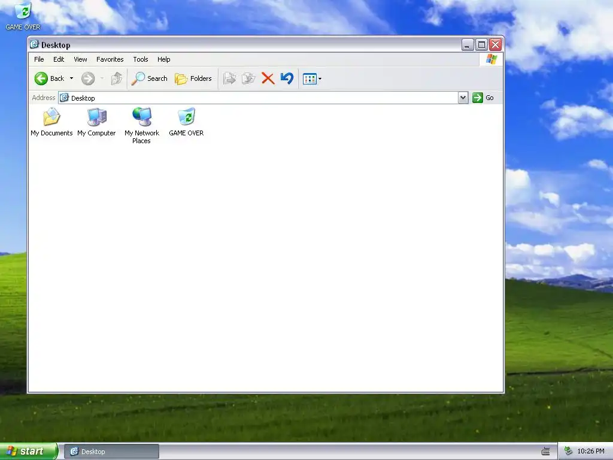
Task: Maximize the Desktop window
Action: pos(482,45)
